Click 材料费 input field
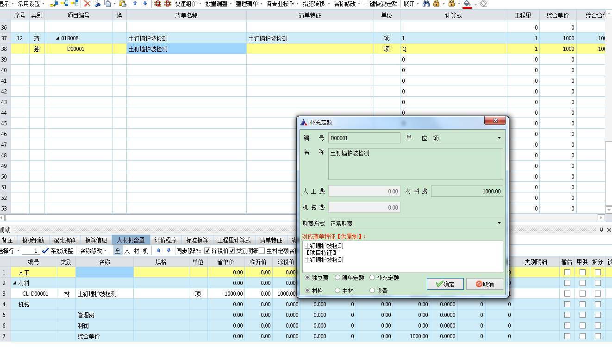This screenshot has height=347, width=612. (467, 191)
